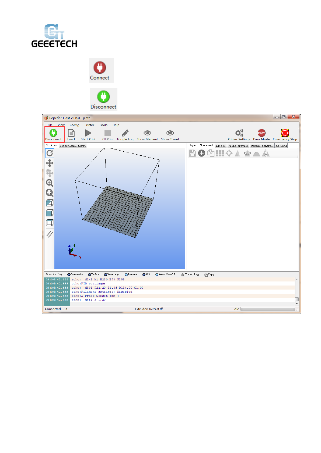Screen dimensions: 321x453
Task: Click the zoom magnifier tool in 3D view
Action: [x=50, y=183]
